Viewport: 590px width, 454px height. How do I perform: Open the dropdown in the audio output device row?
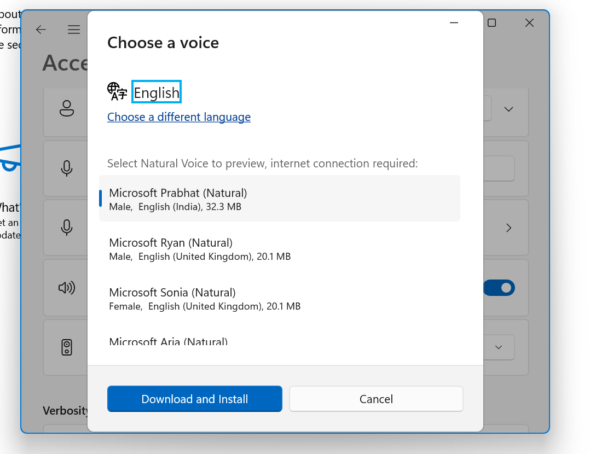pos(499,347)
